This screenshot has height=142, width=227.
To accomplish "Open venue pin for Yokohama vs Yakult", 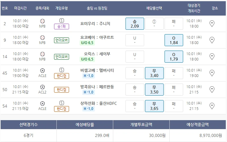I will [212, 40].
